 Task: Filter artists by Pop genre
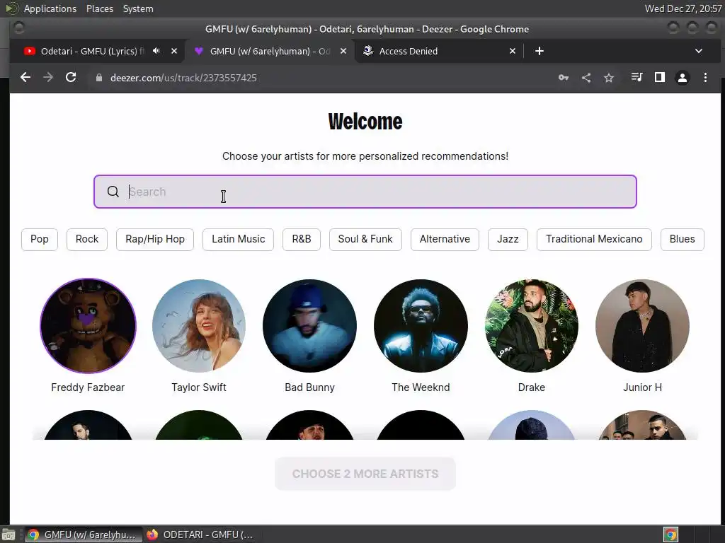point(40,239)
